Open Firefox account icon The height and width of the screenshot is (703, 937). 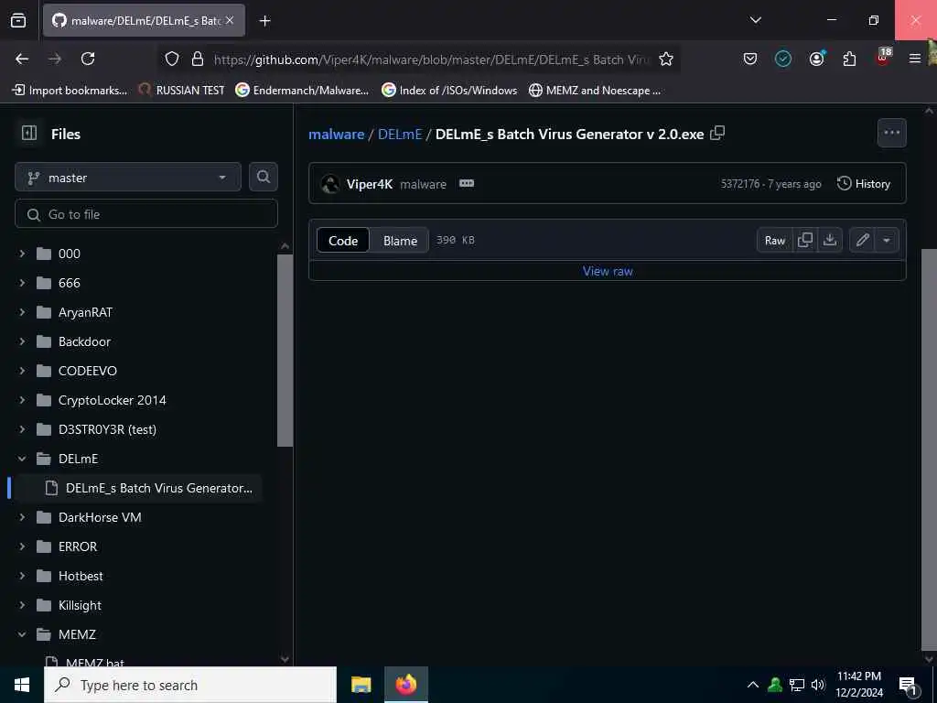pyautogui.click(x=816, y=59)
